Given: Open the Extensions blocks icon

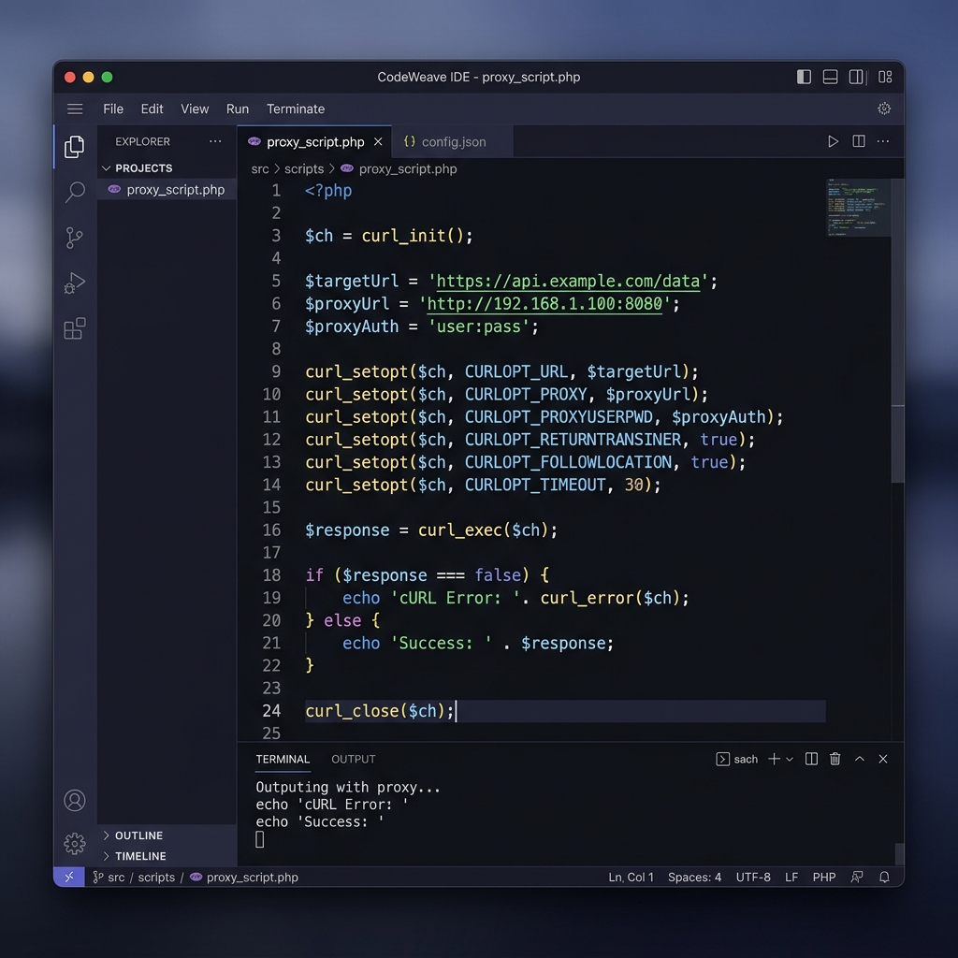Looking at the screenshot, I should (x=75, y=328).
